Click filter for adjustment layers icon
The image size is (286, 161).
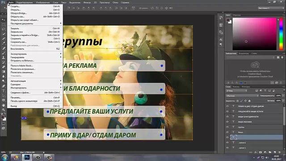(x=261, y=91)
